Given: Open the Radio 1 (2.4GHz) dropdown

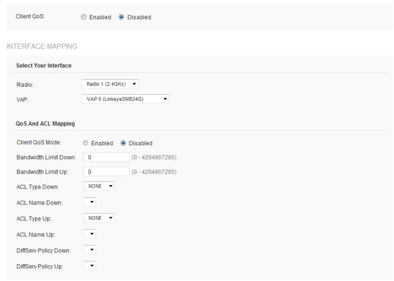Looking at the screenshot, I should coord(110,84).
